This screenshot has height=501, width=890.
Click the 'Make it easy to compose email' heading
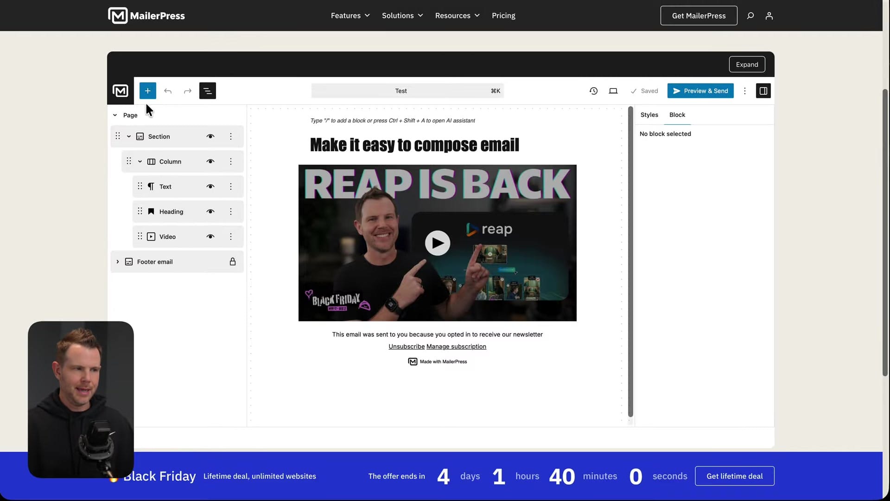pos(414,145)
